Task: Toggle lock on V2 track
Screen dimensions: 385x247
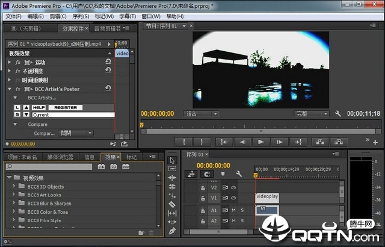Action: 203,187
